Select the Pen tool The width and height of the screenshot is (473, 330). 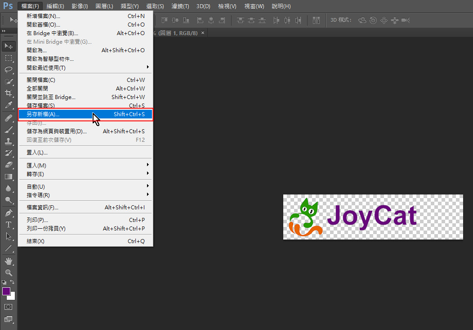pos(9,213)
